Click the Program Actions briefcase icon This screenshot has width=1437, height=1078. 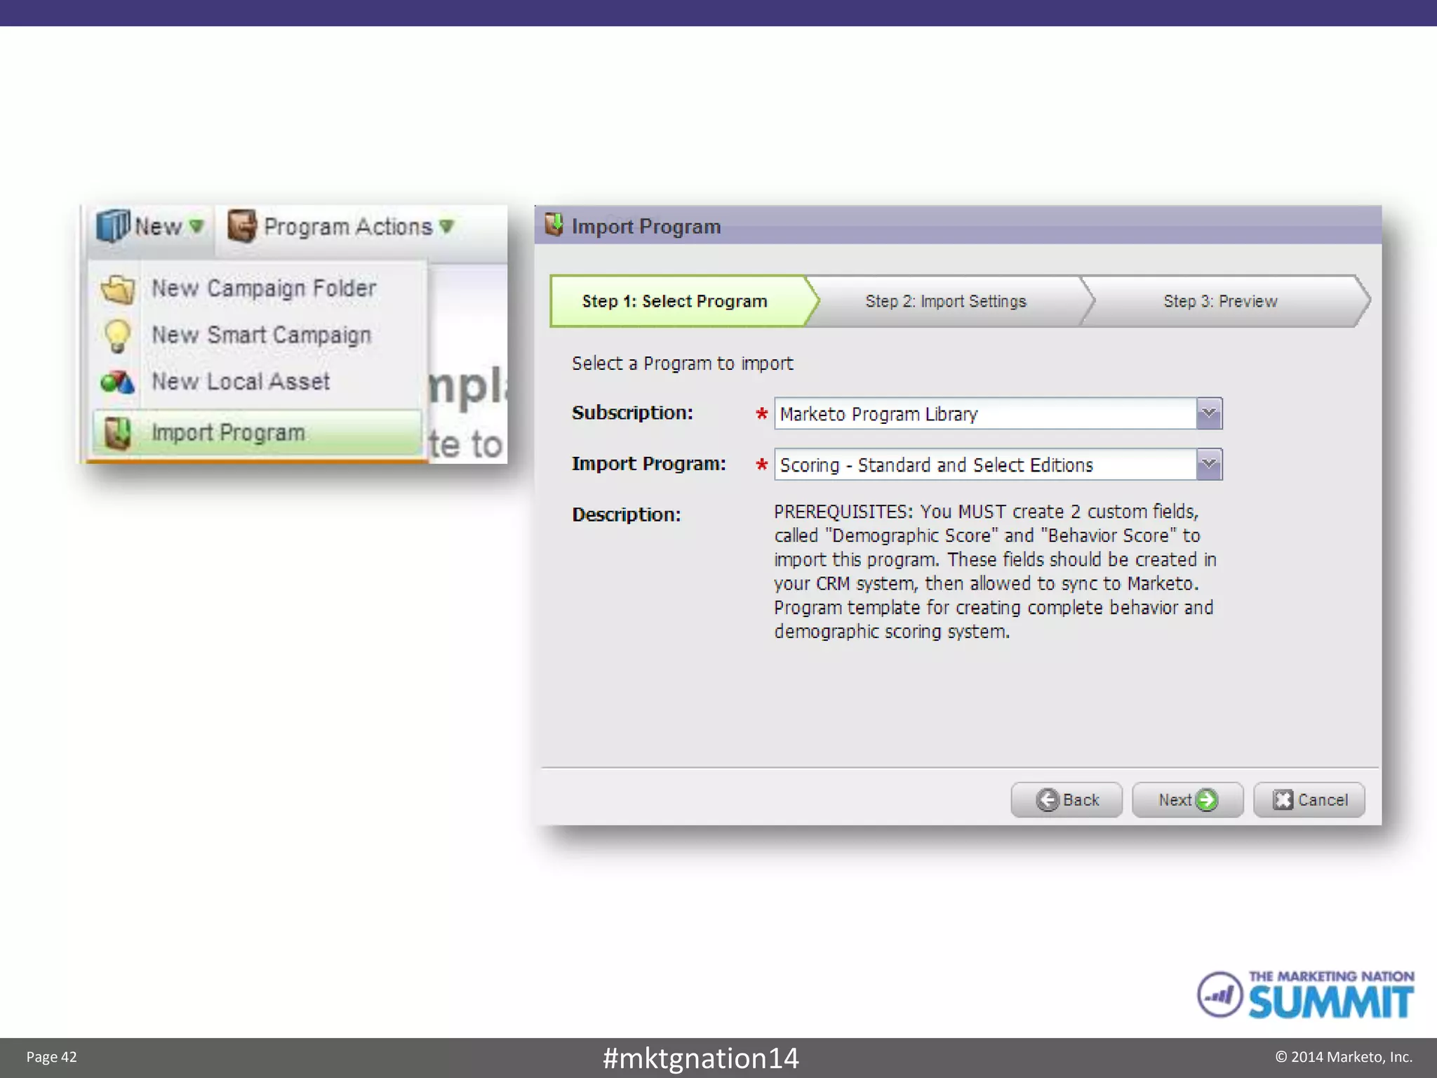[x=241, y=226]
